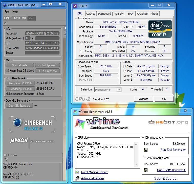Image resolution: width=194 pixels, height=184 pixels.
Task: Click the Install Missing Libraries icon
Action: coord(77,172)
